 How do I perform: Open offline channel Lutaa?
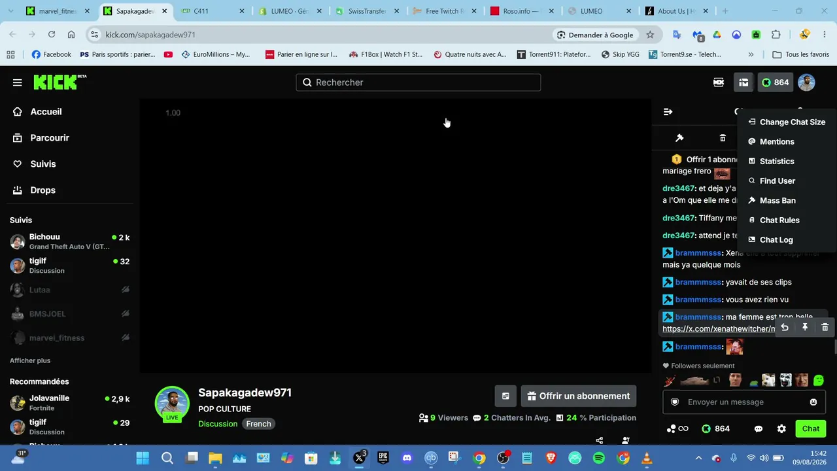(x=70, y=290)
